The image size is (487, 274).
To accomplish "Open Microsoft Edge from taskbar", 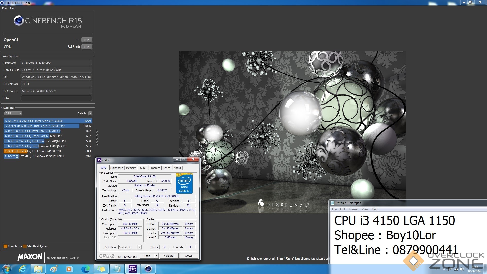I will [x=85, y=269].
